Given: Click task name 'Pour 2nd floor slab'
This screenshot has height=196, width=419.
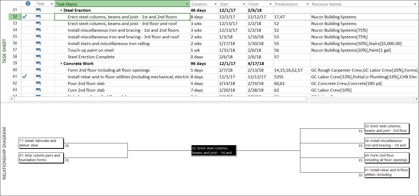Looking at the screenshot, I should point(86,83).
